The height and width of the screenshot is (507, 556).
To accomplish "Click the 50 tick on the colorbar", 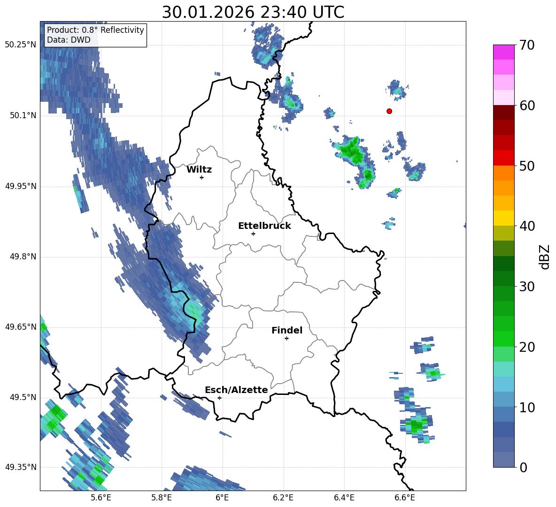I will coord(527,166).
